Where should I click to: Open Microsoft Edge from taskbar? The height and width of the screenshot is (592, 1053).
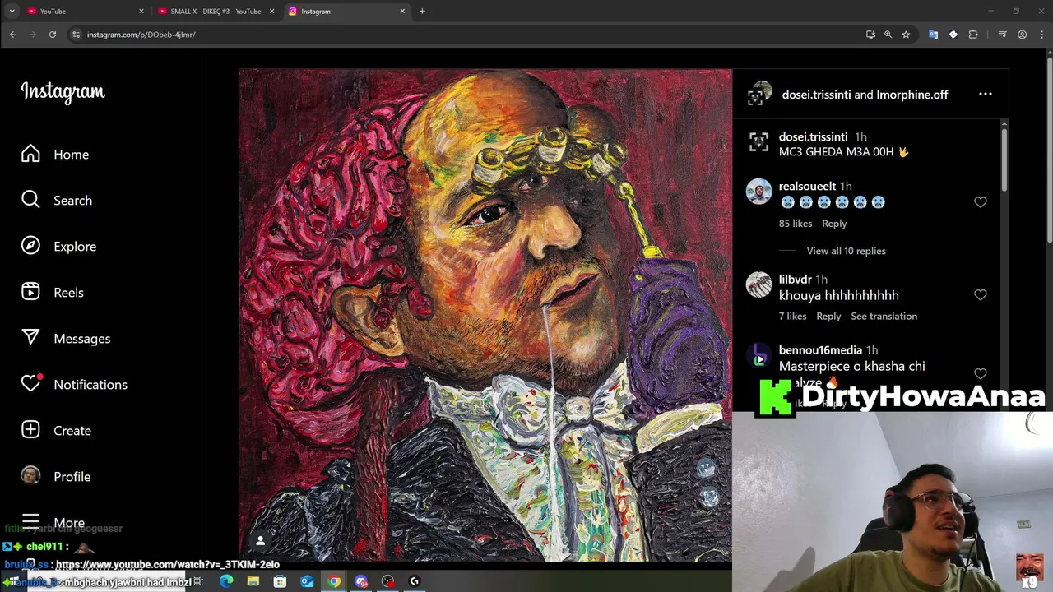[226, 581]
